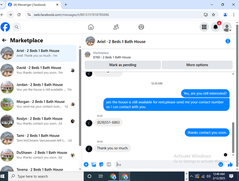The width and height of the screenshot is (239, 181).
Task: Click the message "(828)551-6863"
Action: click(x=109, y=122)
